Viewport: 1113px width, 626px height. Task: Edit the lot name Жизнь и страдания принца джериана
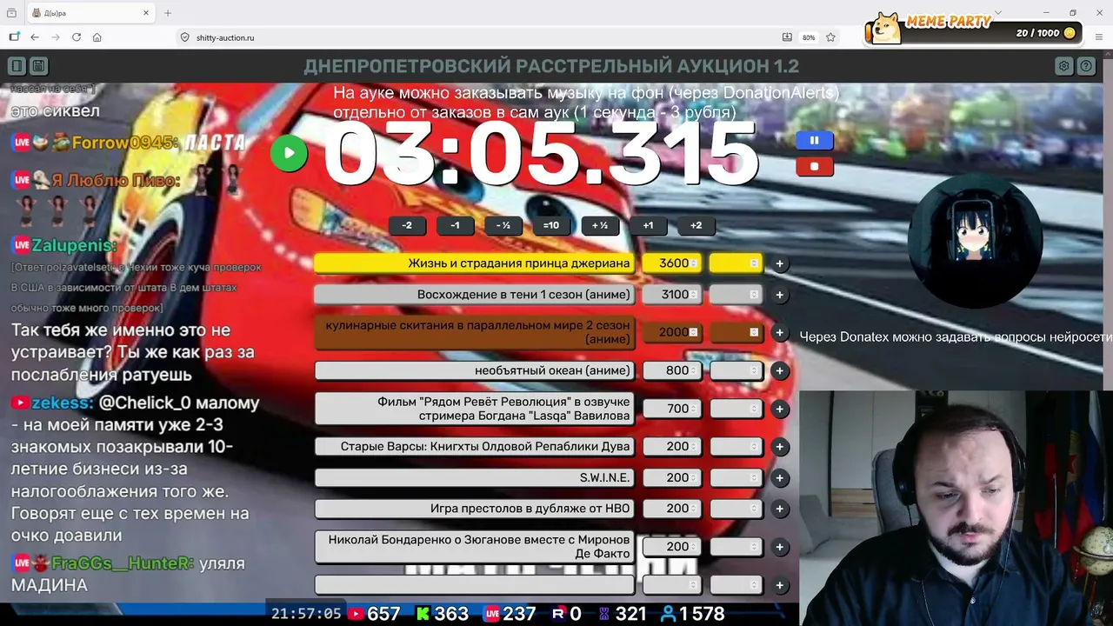tap(475, 263)
